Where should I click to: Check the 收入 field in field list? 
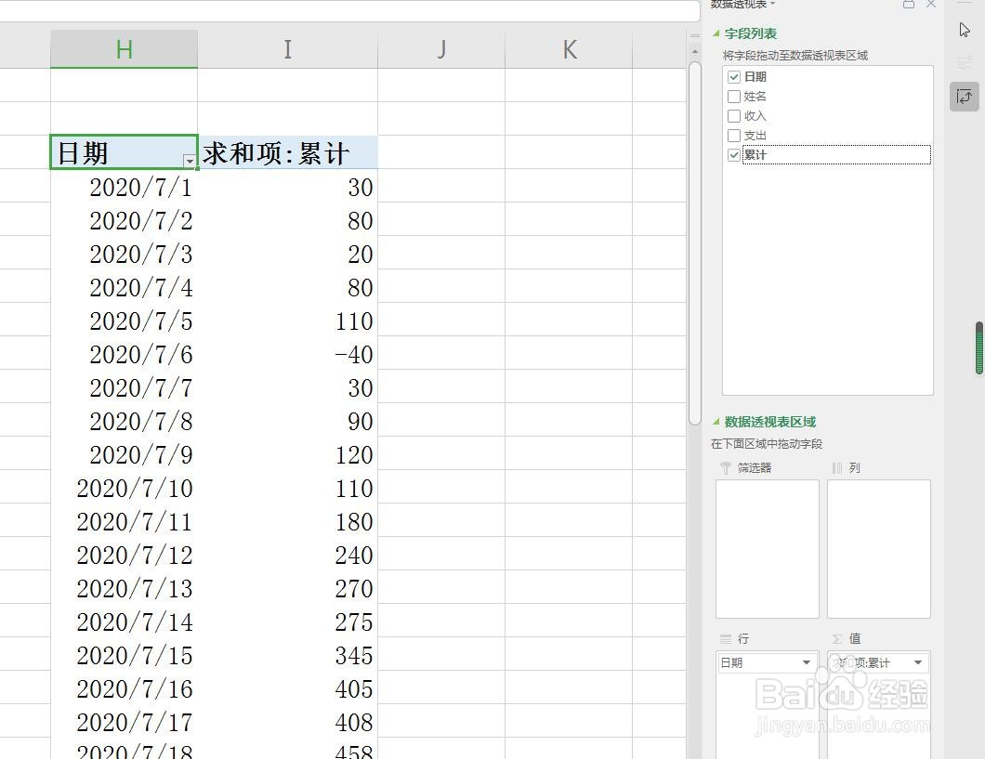[x=733, y=115]
